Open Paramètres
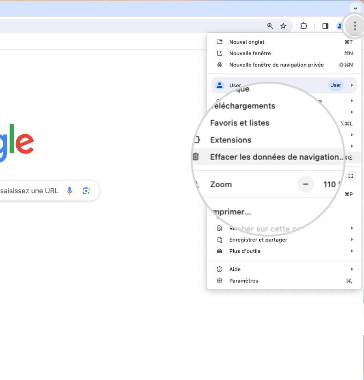This screenshot has height=380, width=364. point(284,281)
